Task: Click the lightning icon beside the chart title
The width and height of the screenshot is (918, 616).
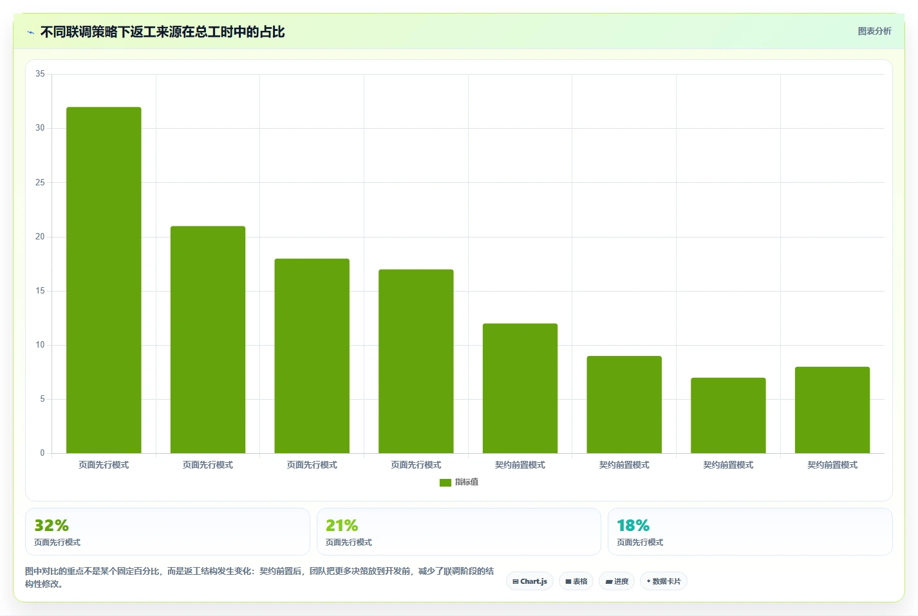Action: coord(30,32)
